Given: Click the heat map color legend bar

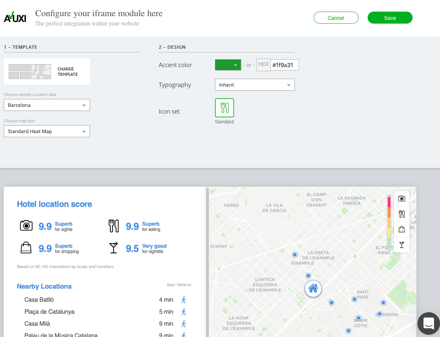Looking at the screenshot, I should 389,222.
